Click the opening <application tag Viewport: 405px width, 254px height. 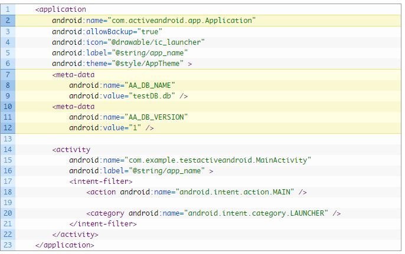pyautogui.click(x=60, y=9)
